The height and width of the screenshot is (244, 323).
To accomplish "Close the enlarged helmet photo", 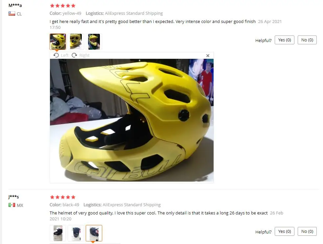I will (x=208, y=55).
